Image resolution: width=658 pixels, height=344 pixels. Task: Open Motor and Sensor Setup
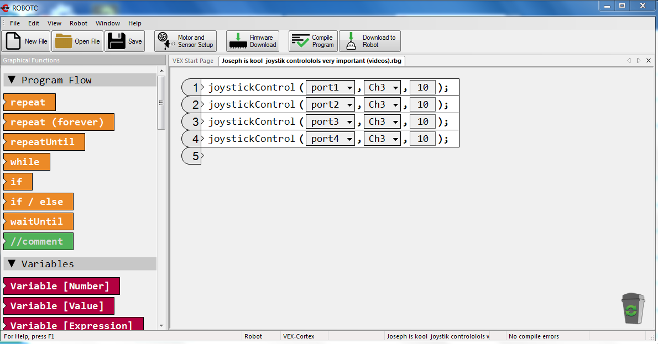(x=185, y=41)
